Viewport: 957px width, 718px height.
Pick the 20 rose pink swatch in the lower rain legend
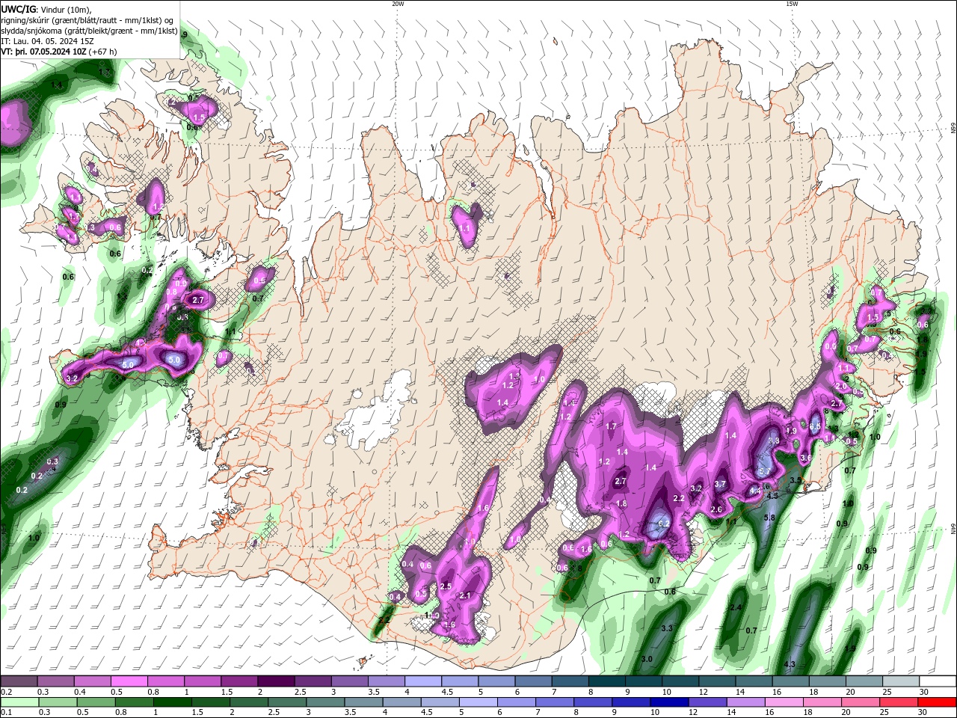pos(861,702)
